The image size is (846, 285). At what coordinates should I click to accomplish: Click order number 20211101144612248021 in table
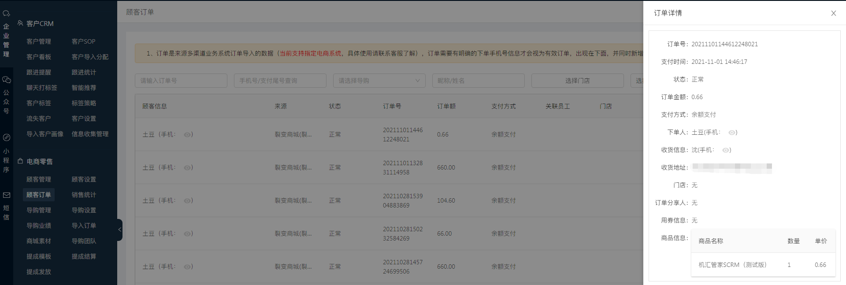point(403,134)
